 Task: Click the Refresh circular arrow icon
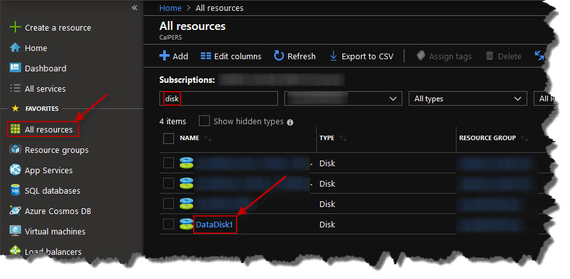[279, 56]
